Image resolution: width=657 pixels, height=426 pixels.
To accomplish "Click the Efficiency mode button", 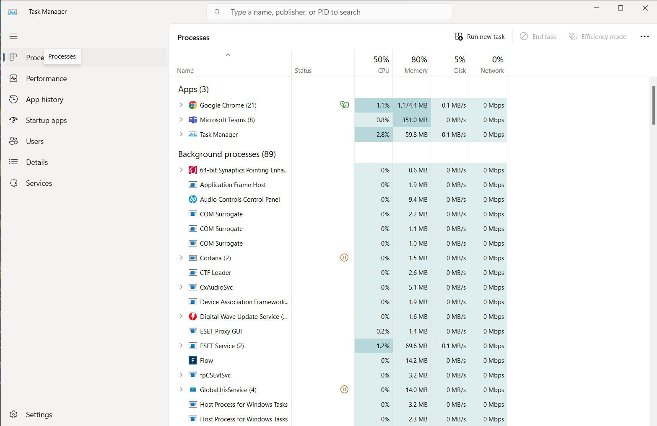I will point(597,37).
